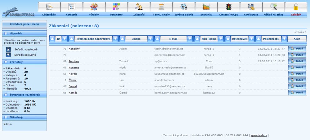Click the Odhlásit padlock icon
This screenshot has width=310, height=140.
[295, 7]
